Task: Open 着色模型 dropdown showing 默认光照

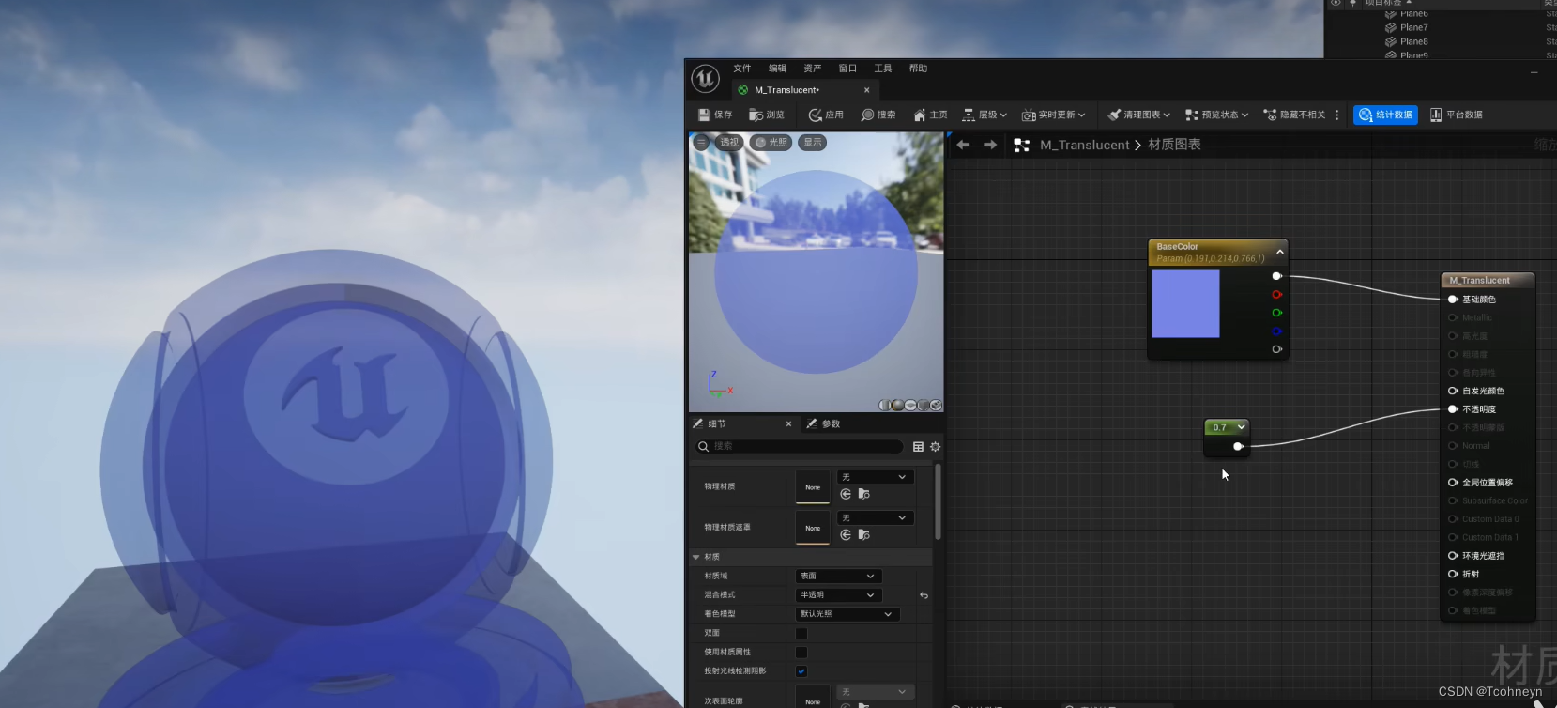Action: tap(847, 614)
